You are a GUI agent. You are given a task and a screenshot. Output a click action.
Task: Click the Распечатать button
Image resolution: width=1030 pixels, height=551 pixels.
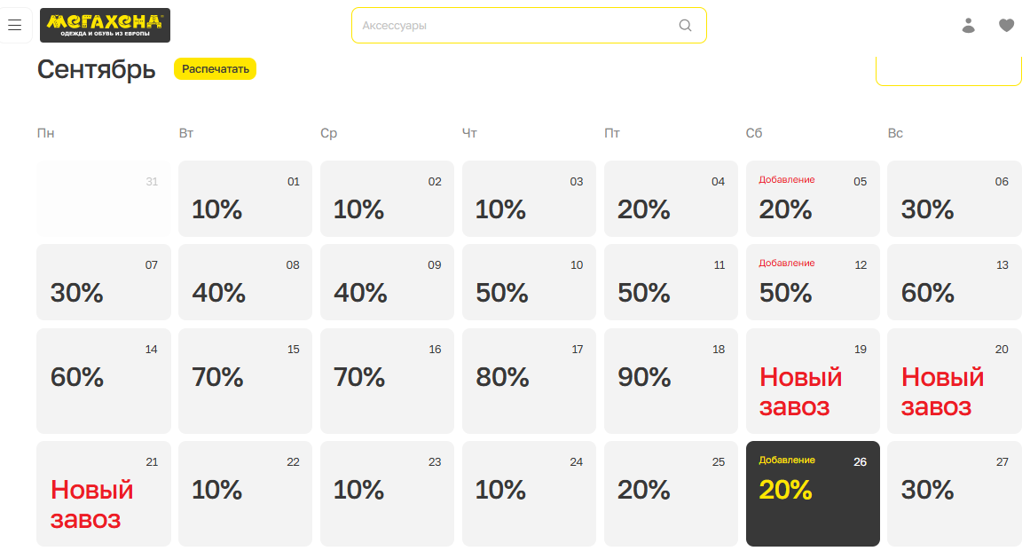point(215,69)
